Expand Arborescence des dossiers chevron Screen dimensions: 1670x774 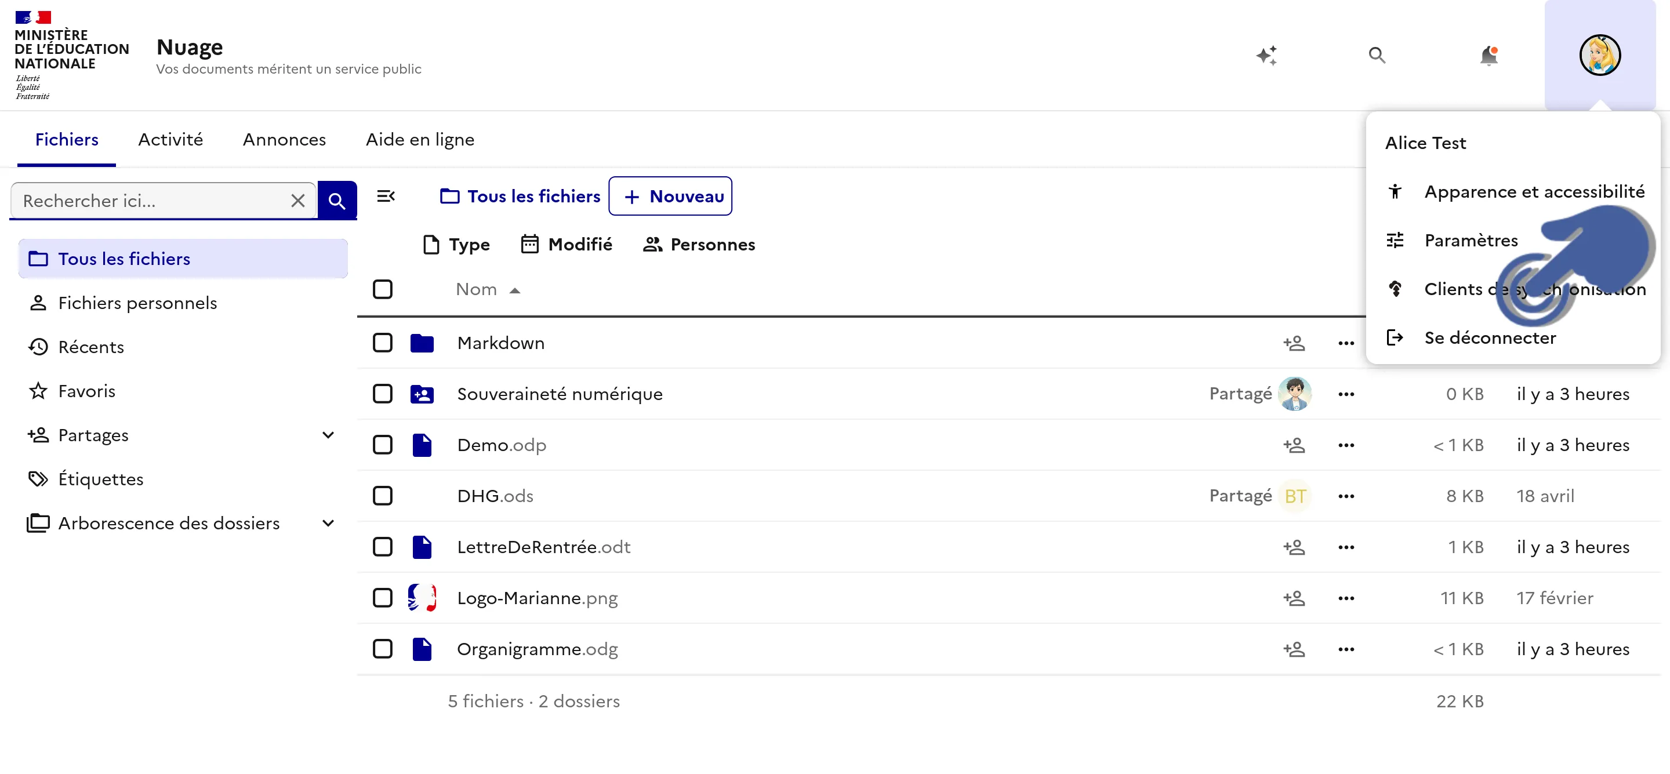pos(328,523)
